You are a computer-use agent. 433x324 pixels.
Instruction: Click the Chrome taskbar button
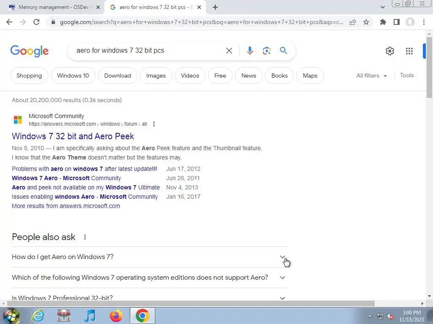142,316
